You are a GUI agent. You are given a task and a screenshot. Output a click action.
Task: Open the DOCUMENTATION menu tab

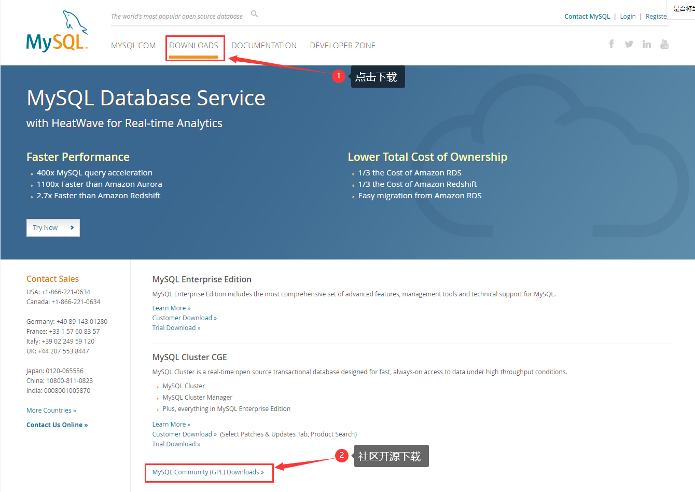[264, 46]
